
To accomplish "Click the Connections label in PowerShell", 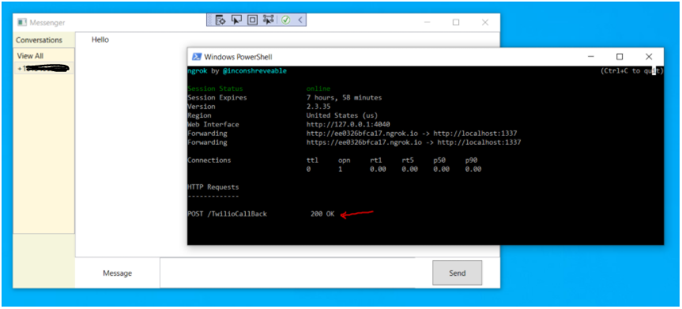I will 209,160.
